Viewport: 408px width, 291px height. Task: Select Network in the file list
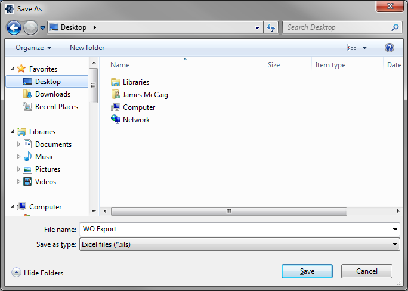click(x=136, y=120)
